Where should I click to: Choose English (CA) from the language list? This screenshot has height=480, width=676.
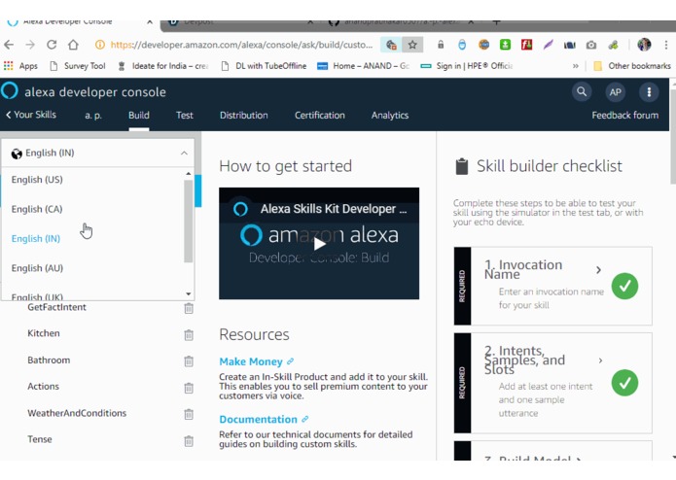click(x=37, y=209)
